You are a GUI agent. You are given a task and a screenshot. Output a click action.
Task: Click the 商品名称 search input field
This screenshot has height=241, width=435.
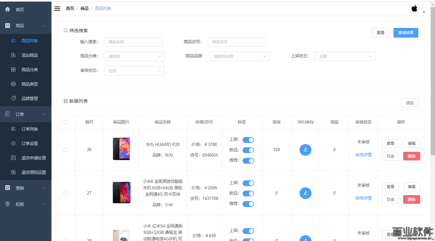tap(133, 42)
